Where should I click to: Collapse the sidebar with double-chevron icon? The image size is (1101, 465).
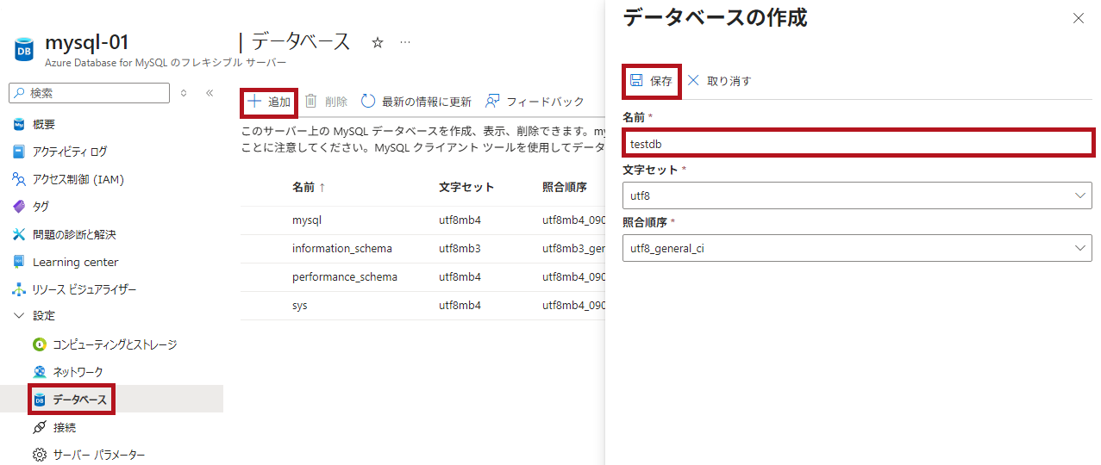pyautogui.click(x=209, y=93)
